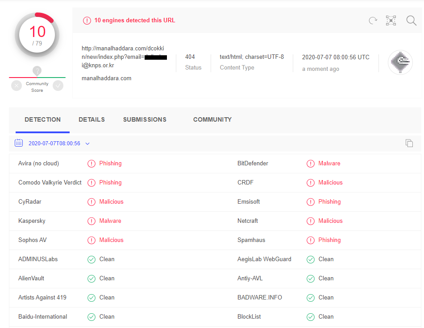Click the Content Type label
The height and width of the screenshot is (328, 424).
pos(237,67)
